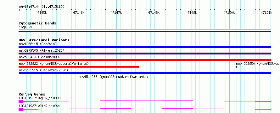The width and height of the screenshot is (280, 113).
Task: Click the nsv6503915 (Sedlazeck2020) blue bar
Action: [x=145, y=73]
